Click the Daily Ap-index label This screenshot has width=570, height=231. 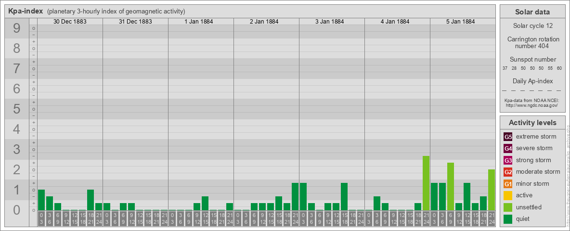click(x=532, y=81)
